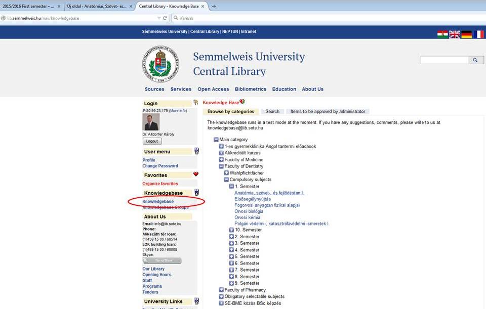The height and width of the screenshot is (309, 486).
Task: Click the icon beside University Links heading
Action: pos(196,301)
